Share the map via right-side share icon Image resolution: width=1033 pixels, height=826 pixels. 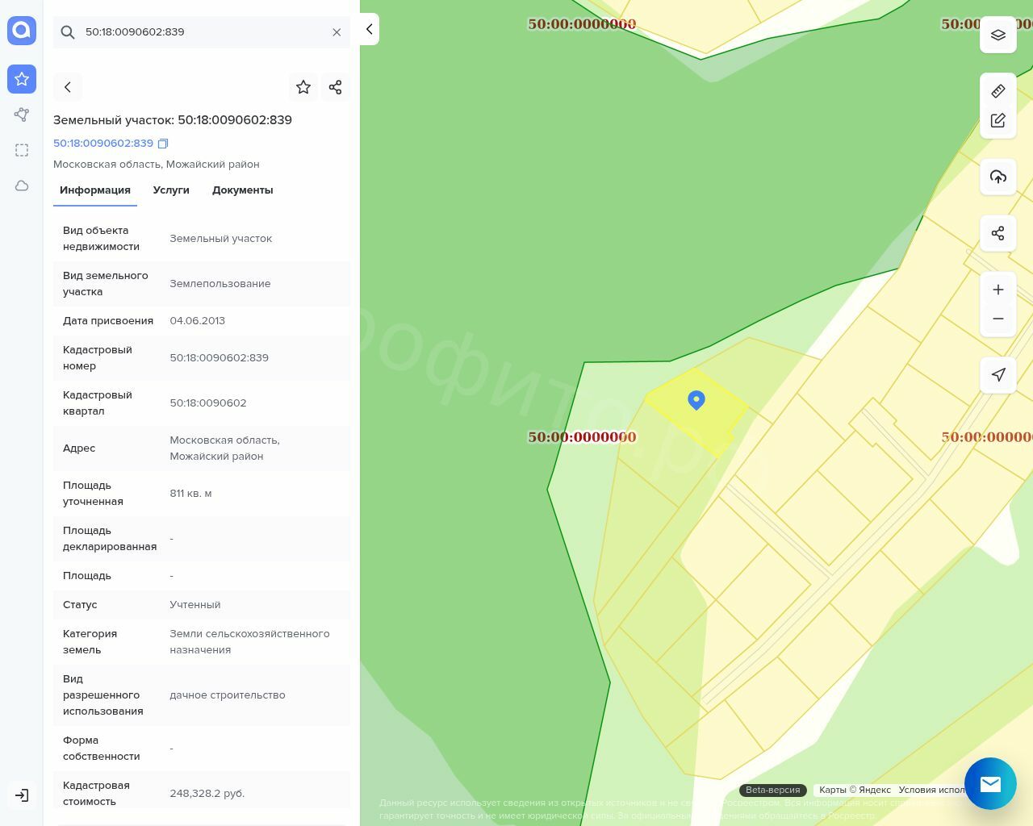[997, 233]
